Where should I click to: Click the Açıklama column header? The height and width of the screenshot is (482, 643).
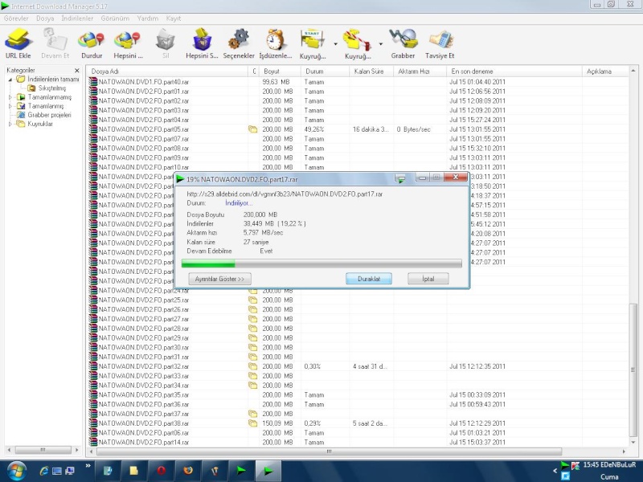tap(605, 71)
